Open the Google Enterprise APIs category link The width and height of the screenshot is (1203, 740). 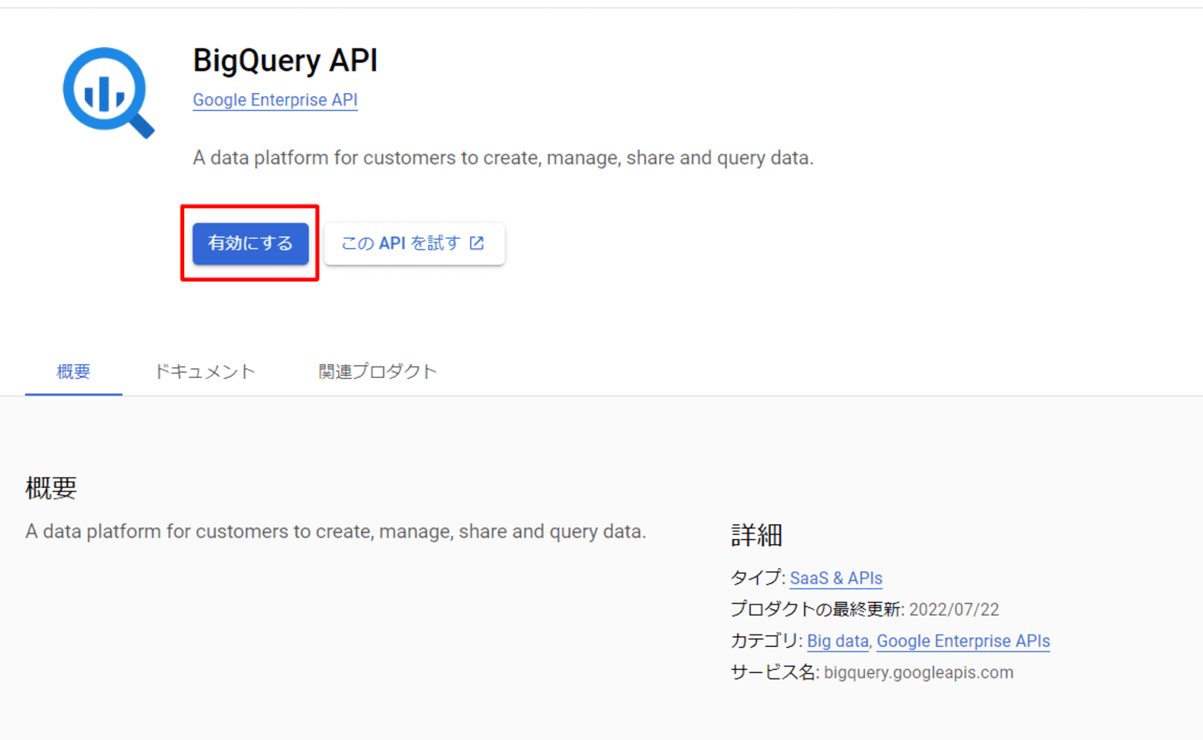pyautogui.click(x=963, y=641)
